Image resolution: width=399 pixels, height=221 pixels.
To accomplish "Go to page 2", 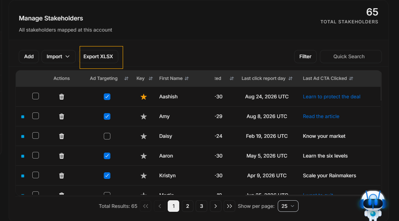I will pyautogui.click(x=187, y=206).
